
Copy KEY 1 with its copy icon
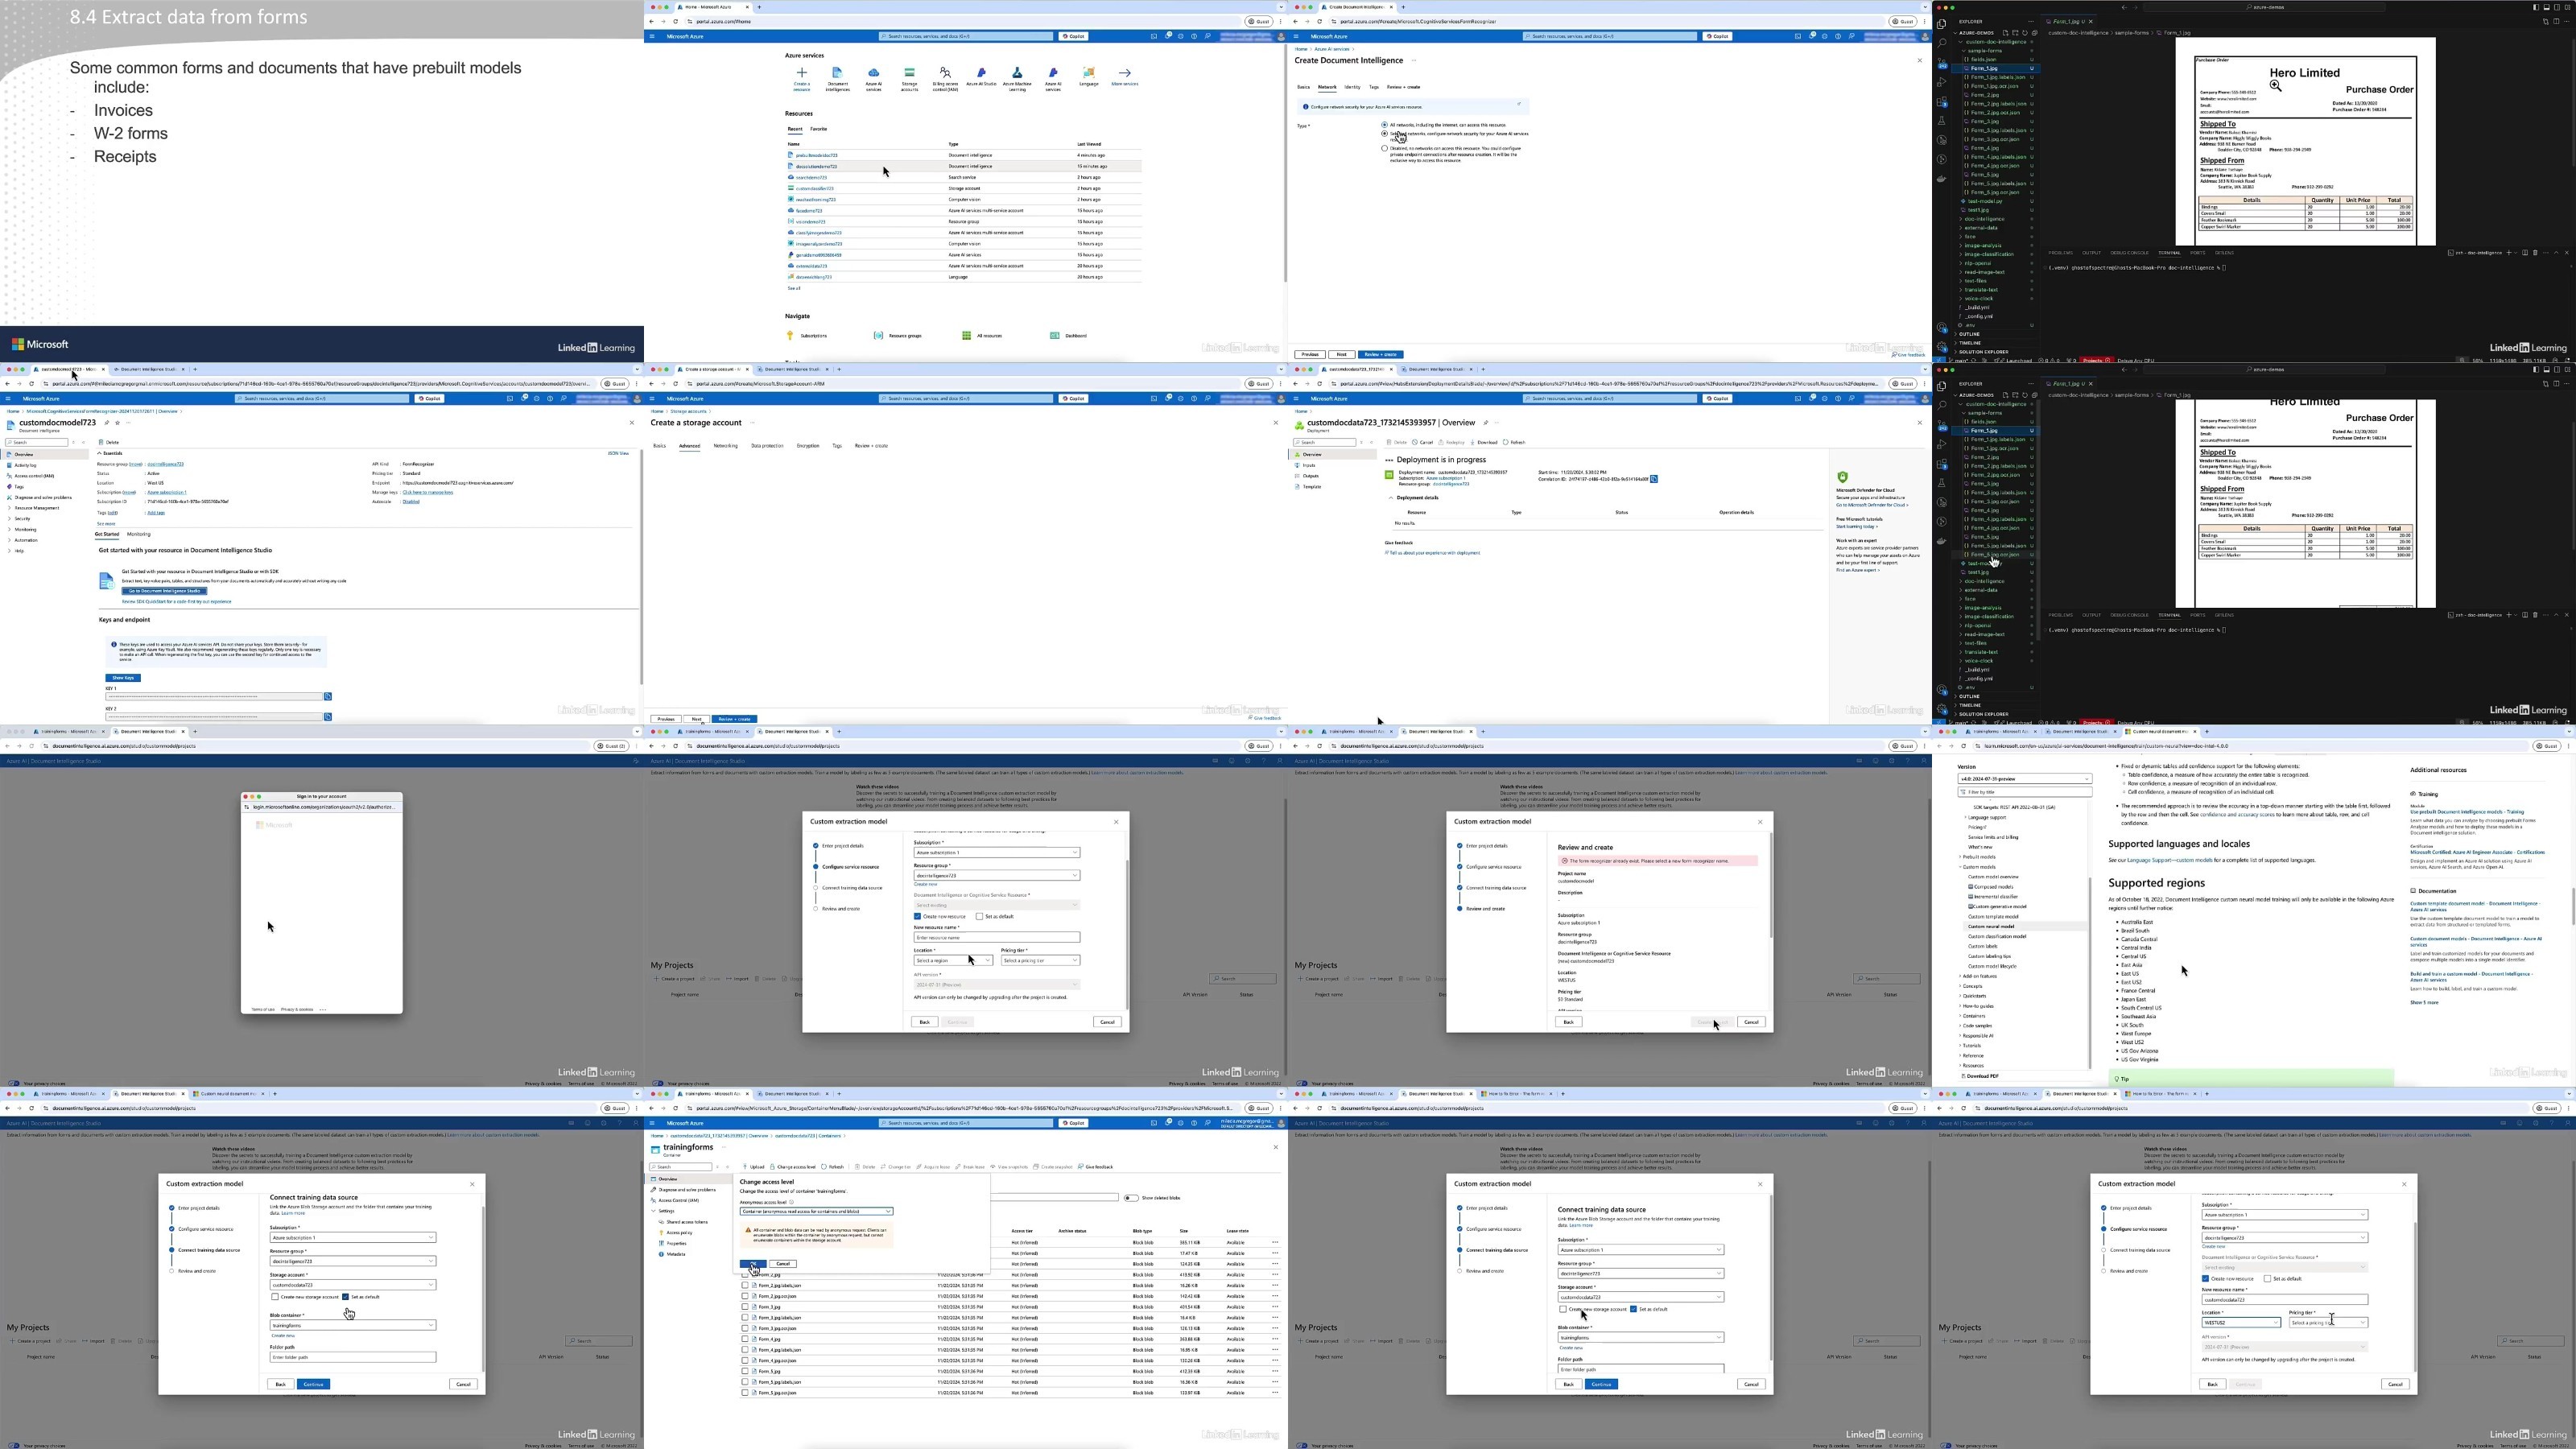point(328,696)
